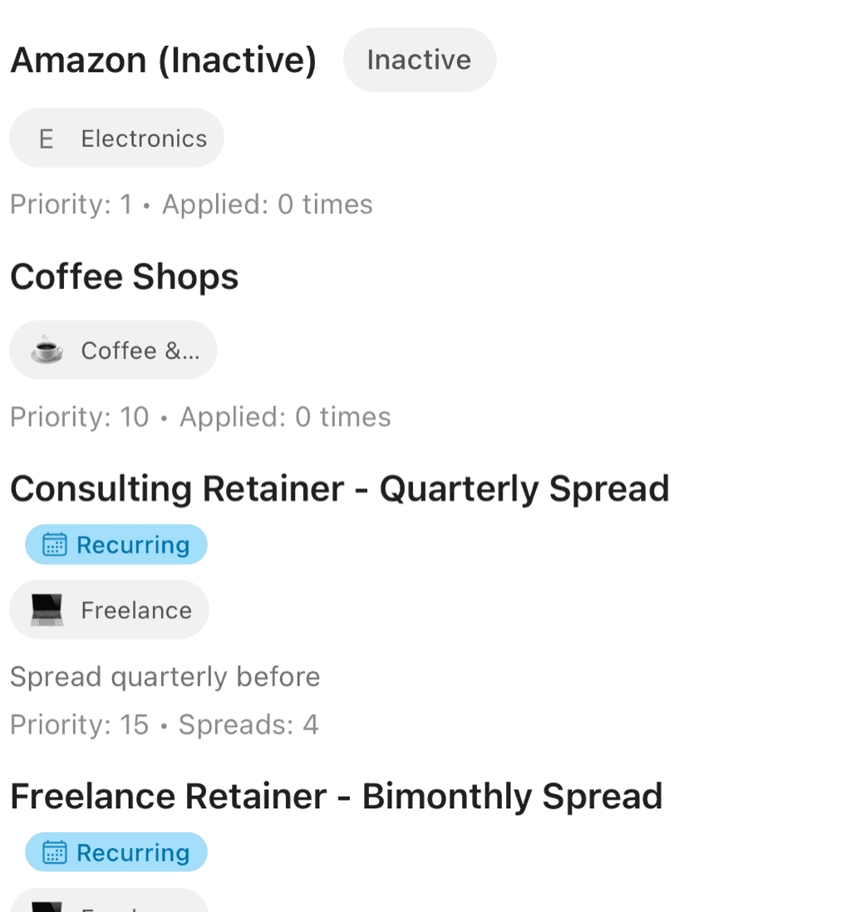The image size is (851, 912).
Task: Click calendar icon under Freelance Retainer title
Action: tap(55, 853)
